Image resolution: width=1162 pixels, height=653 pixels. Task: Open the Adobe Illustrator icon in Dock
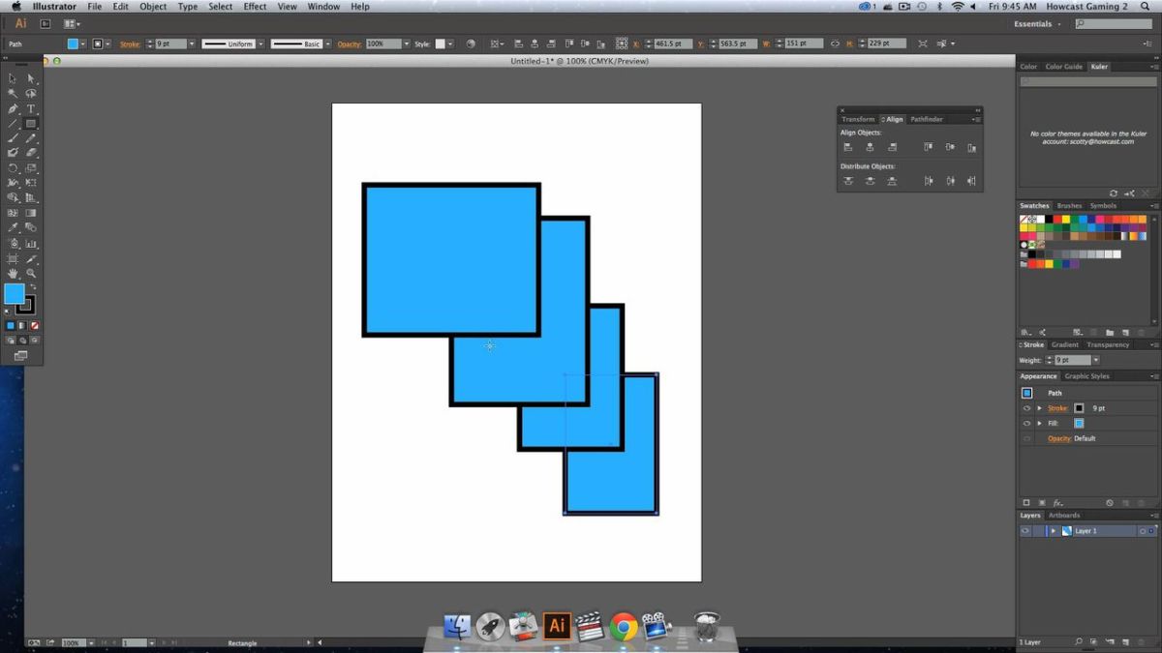(x=555, y=626)
